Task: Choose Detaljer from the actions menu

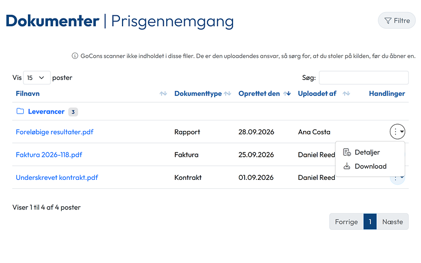Action: click(x=370, y=153)
